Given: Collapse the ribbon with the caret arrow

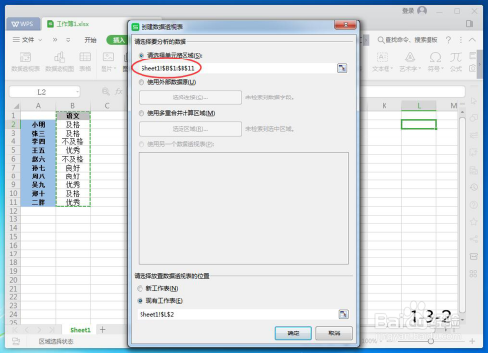Looking at the screenshot, I should pyautogui.click(x=472, y=40).
